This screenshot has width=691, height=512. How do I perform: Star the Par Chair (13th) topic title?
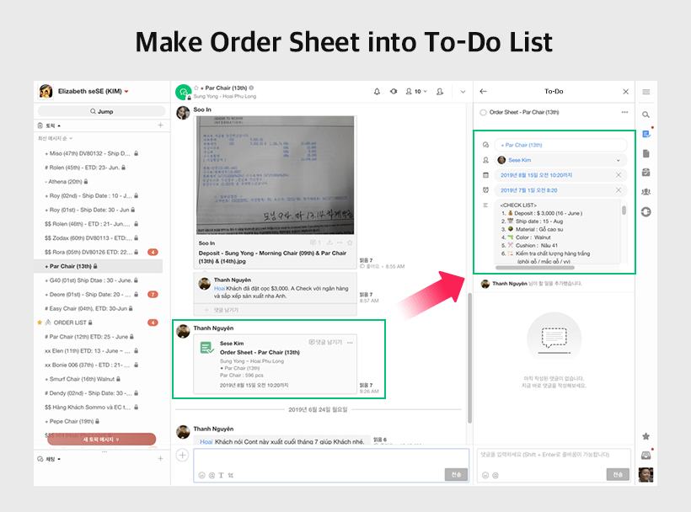click(x=196, y=88)
